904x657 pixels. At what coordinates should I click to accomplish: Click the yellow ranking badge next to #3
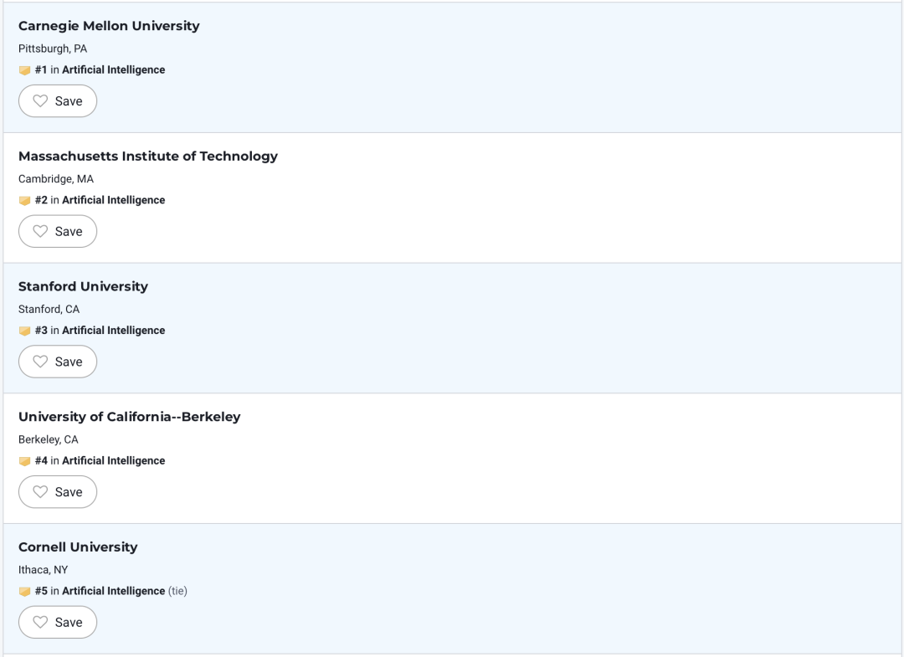[24, 331]
